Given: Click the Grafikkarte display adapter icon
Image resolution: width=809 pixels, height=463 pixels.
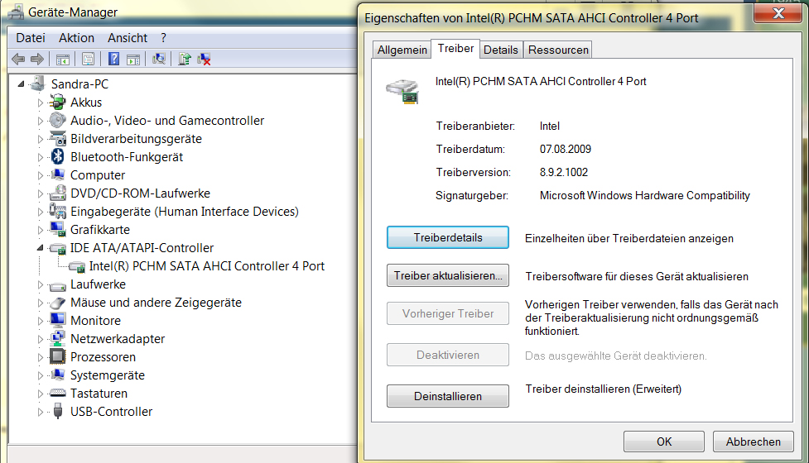Looking at the screenshot, I should click(x=57, y=230).
